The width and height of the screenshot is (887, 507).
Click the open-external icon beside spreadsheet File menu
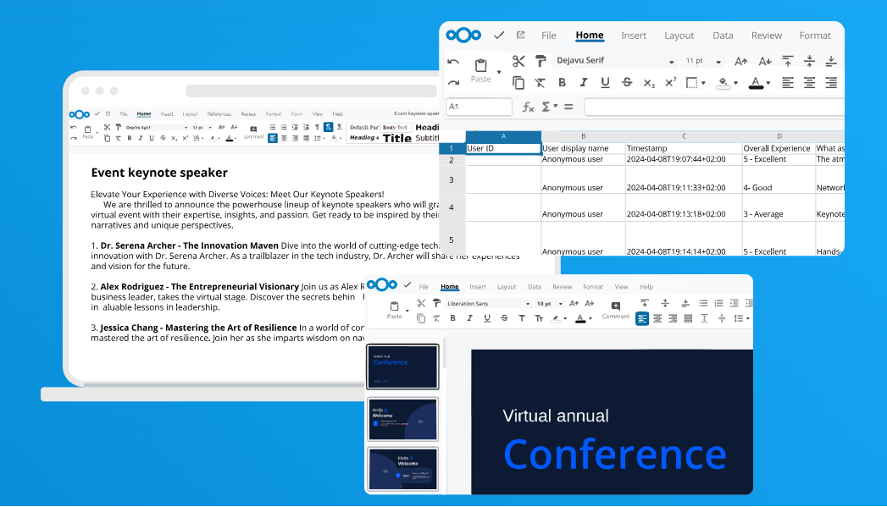[520, 35]
